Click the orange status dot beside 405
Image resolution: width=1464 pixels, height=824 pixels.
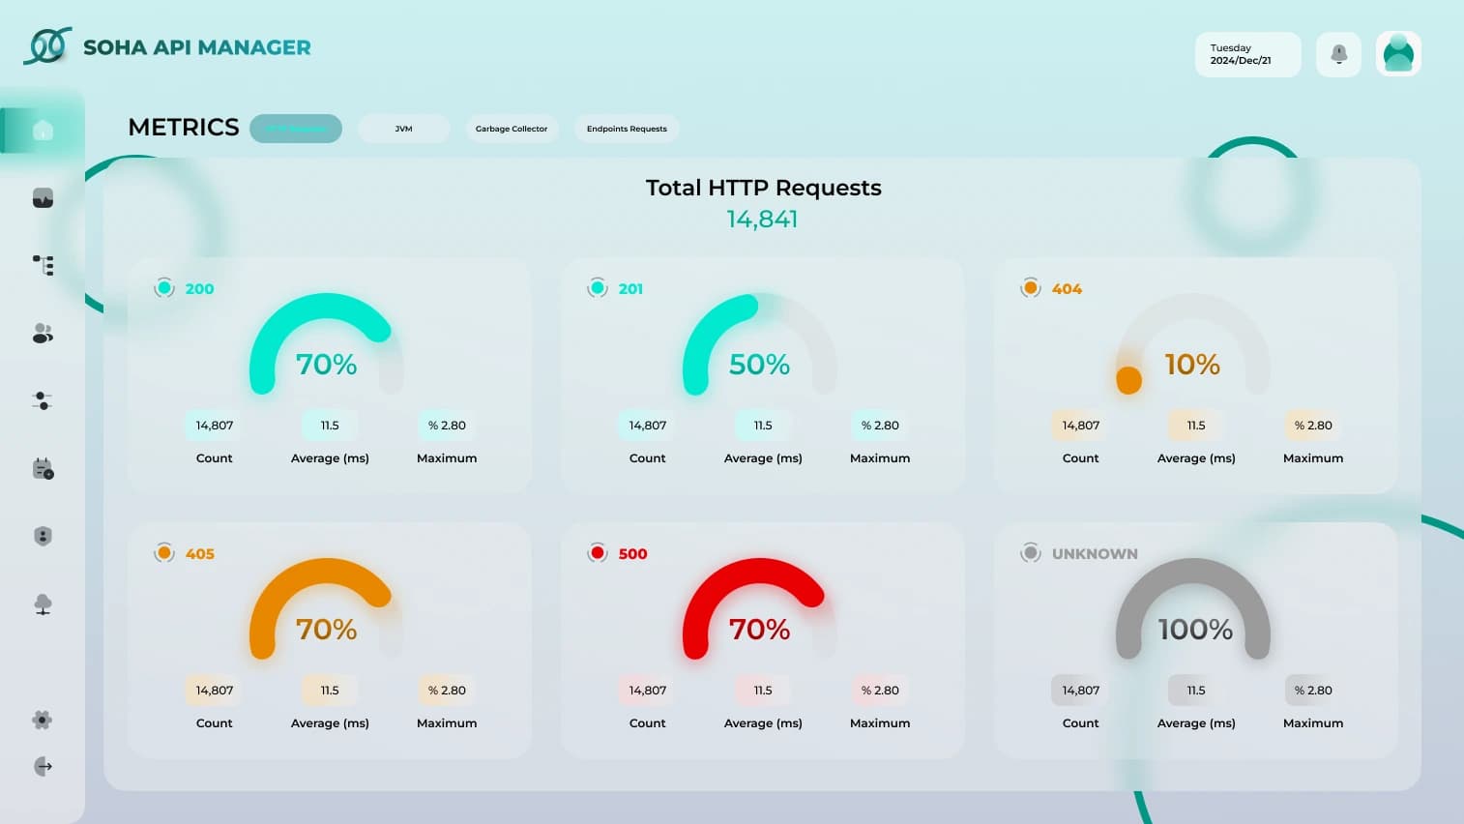pos(164,553)
